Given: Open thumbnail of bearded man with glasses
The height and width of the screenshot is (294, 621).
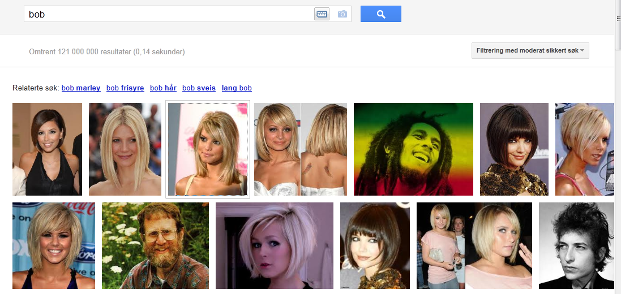Looking at the screenshot, I should coord(155,246).
